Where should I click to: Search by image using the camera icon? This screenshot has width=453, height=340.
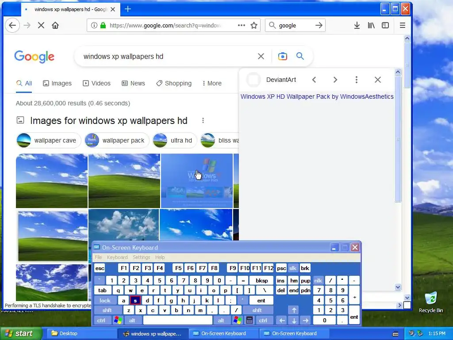(283, 56)
